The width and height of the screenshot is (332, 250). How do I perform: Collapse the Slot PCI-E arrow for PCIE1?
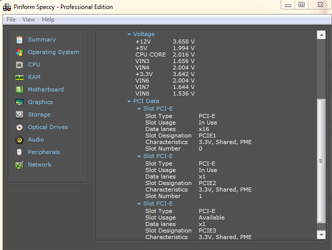coord(139,109)
